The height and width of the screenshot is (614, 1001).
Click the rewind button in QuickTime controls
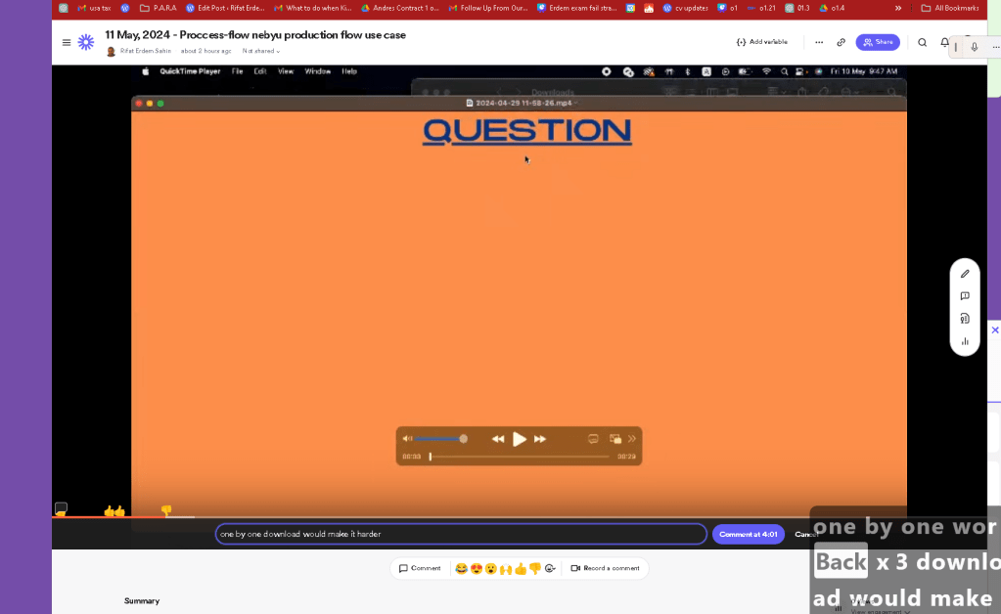[498, 439]
